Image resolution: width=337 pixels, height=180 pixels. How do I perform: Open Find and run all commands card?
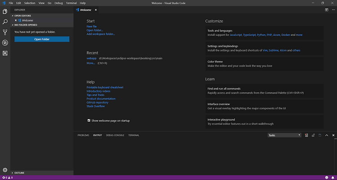pyautogui.click(x=264, y=91)
